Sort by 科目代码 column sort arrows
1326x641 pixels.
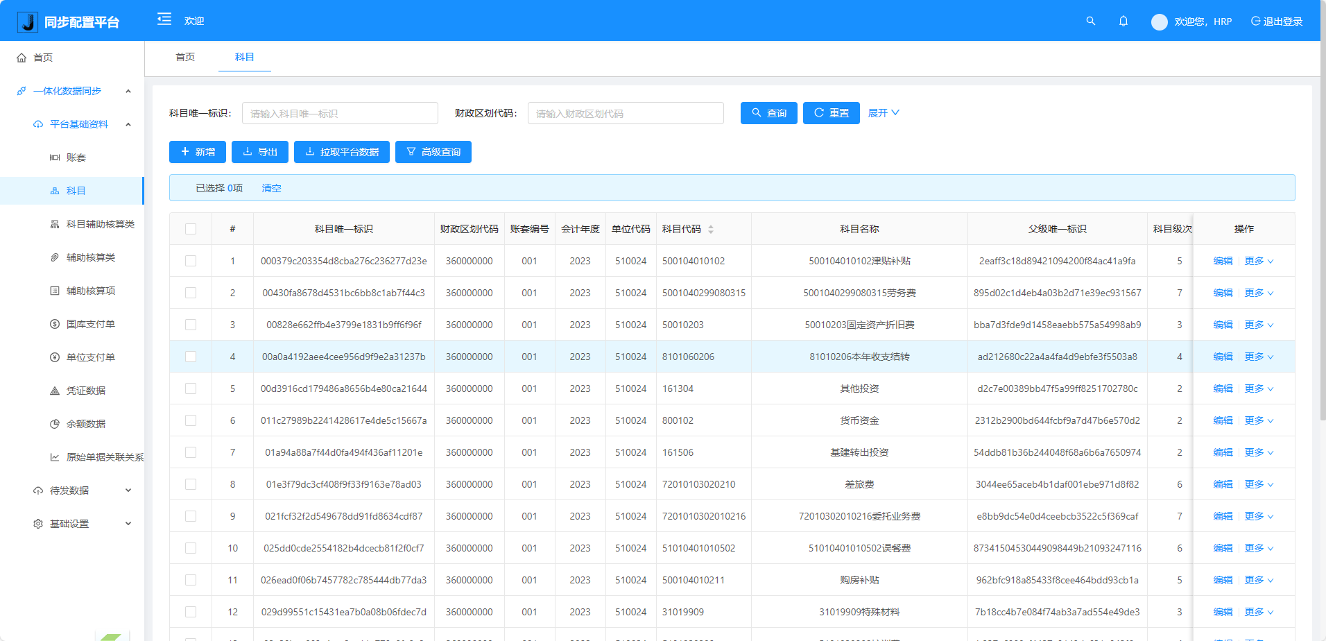[x=711, y=229]
